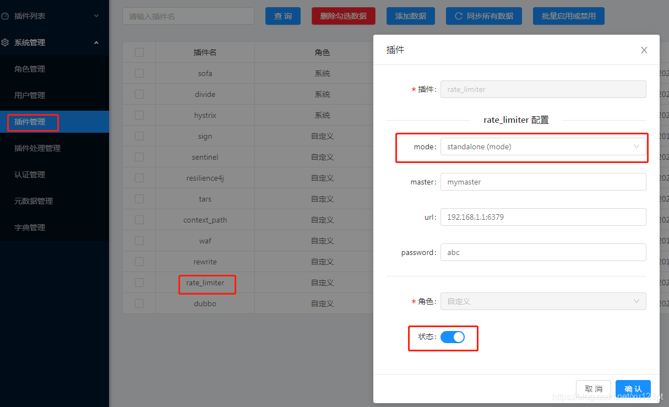The image size is (669, 407).
Task: Click the rewrite plugin name in table
Action: [205, 262]
